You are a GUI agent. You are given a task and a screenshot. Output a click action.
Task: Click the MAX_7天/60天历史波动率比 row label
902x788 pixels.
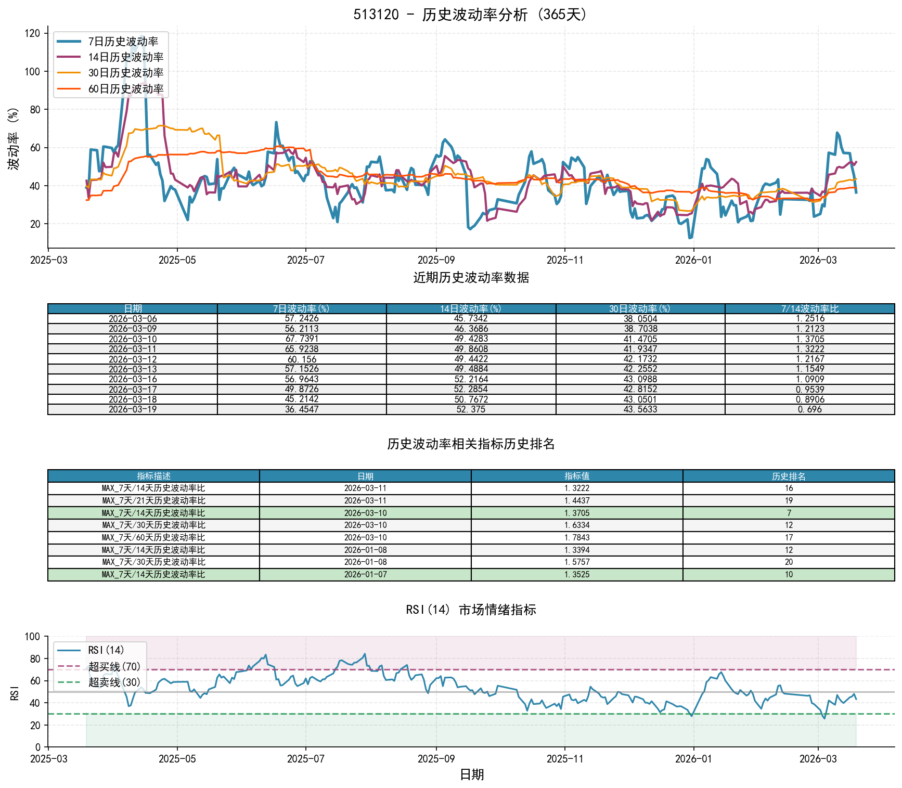click(x=153, y=538)
